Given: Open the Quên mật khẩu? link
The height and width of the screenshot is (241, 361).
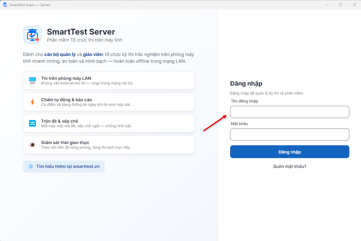Looking at the screenshot, I should (290, 166).
